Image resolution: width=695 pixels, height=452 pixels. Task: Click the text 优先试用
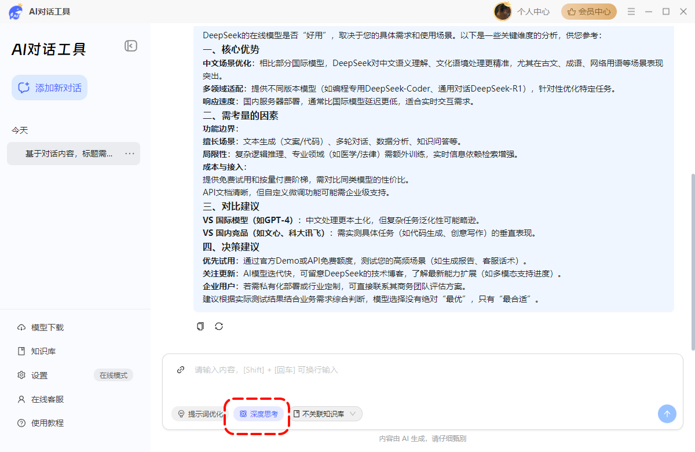click(219, 261)
